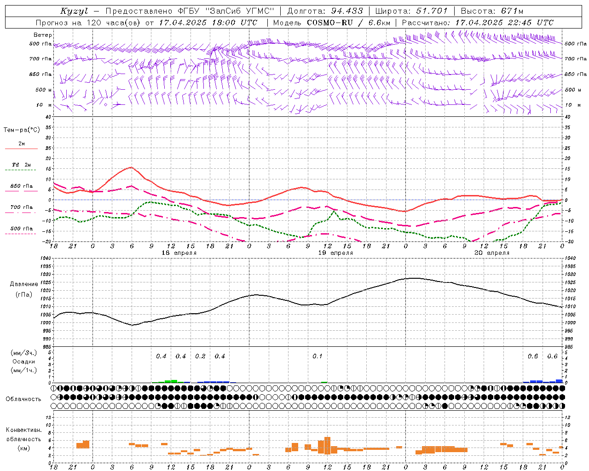Click the 'Конвективн.' convective cloud label
Screen dimensions: 589x471
pyautogui.click(x=24, y=430)
